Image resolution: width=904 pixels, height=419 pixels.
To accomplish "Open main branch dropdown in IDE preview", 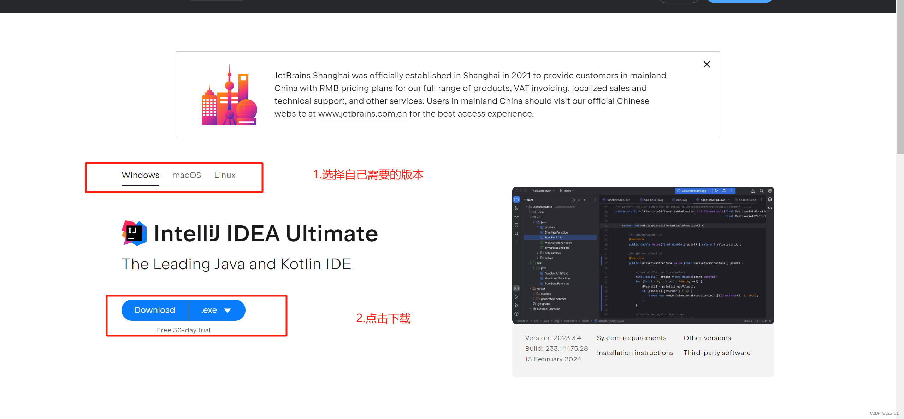I will [x=567, y=191].
